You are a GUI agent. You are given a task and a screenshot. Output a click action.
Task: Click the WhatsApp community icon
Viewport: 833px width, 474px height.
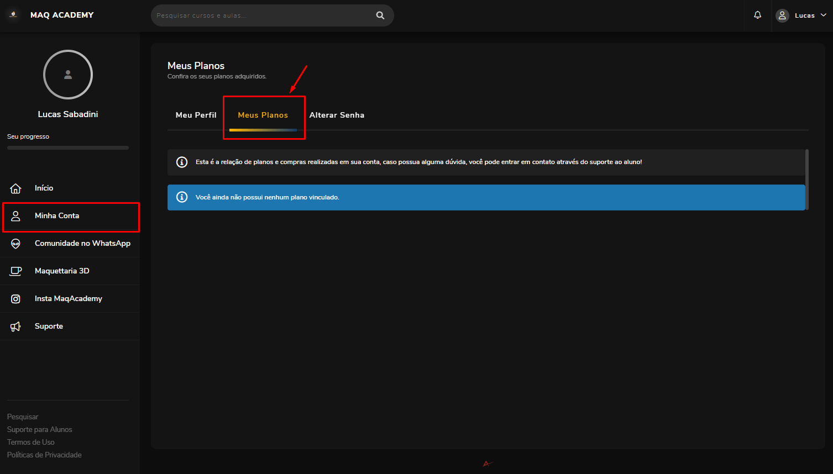tap(15, 244)
